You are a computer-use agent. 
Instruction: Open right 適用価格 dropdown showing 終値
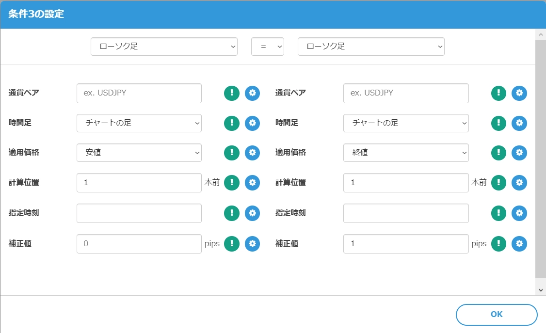[406, 153]
